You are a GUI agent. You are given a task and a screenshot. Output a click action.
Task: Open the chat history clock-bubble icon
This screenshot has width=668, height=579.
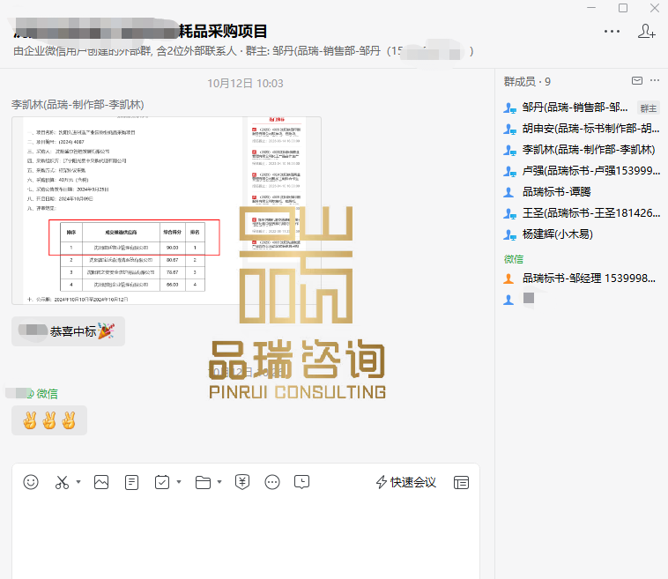pyautogui.click(x=301, y=482)
